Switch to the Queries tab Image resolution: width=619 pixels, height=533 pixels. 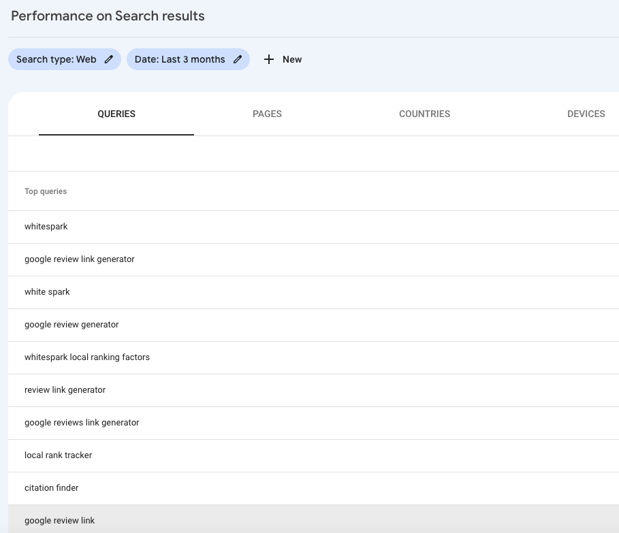pyautogui.click(x=116, y=114)
